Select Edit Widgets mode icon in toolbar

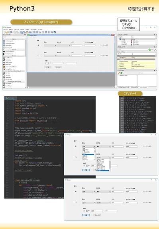(22, 32)
